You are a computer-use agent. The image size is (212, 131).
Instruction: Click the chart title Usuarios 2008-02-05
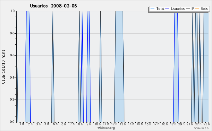click(53, 6)
